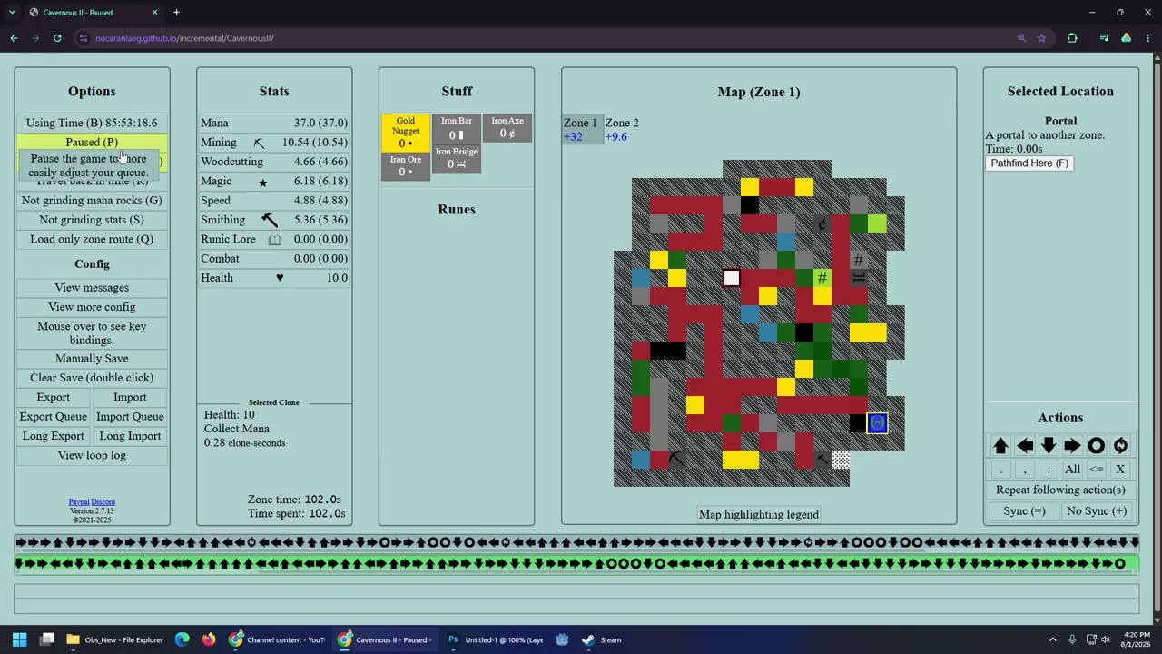Switch to Zone 1 tab
1162x654 pixels.
[581, 129]
